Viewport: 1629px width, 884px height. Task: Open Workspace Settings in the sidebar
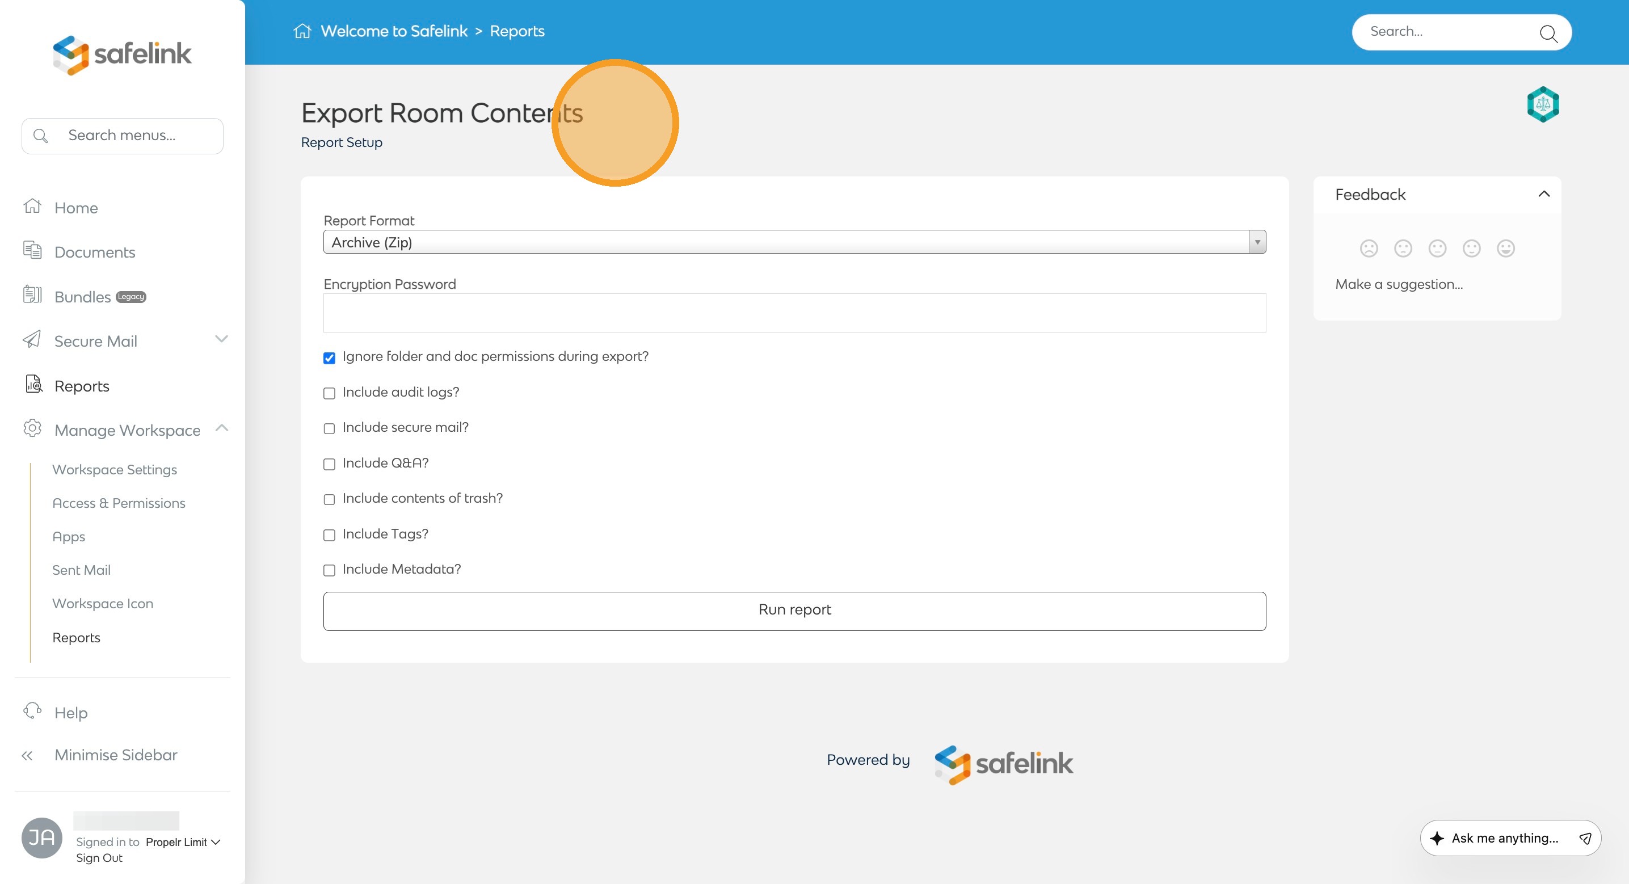pyautogui.click(x=115, y=470)
